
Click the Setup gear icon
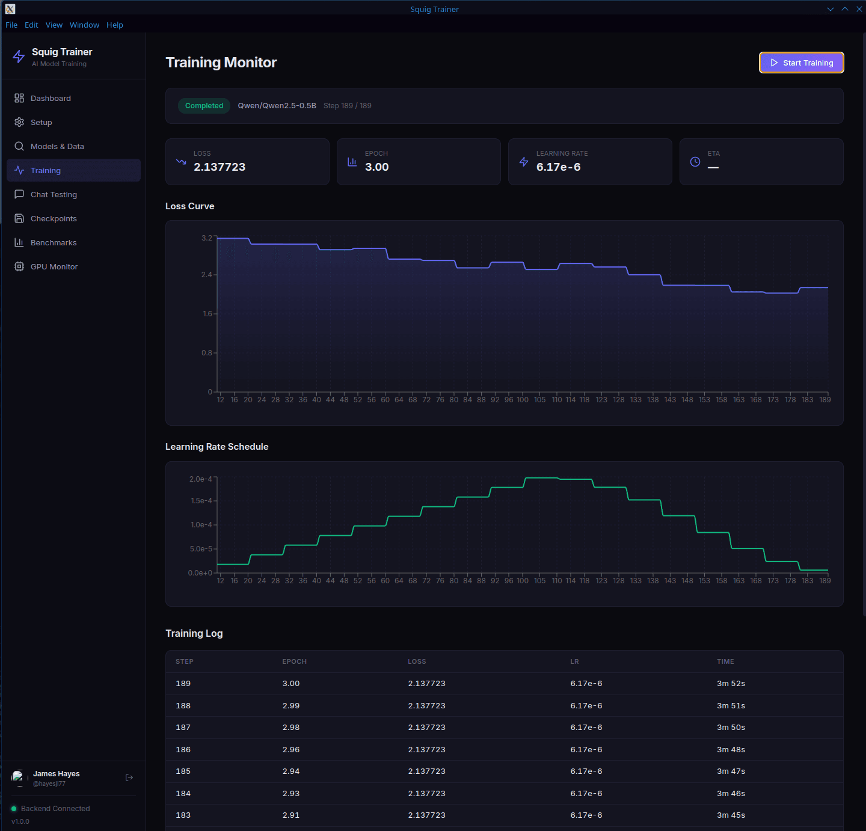tap(19, 122)
